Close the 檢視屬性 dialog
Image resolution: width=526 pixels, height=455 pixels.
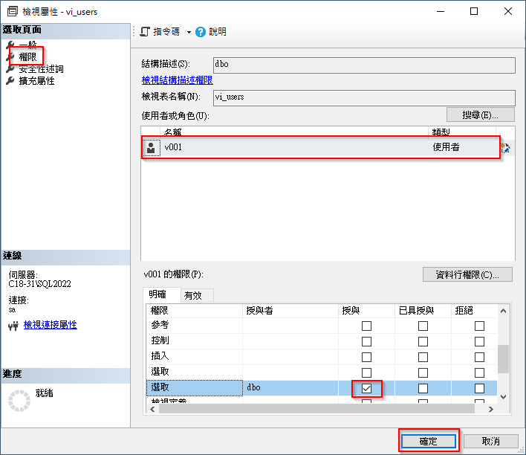click(508, 11)
